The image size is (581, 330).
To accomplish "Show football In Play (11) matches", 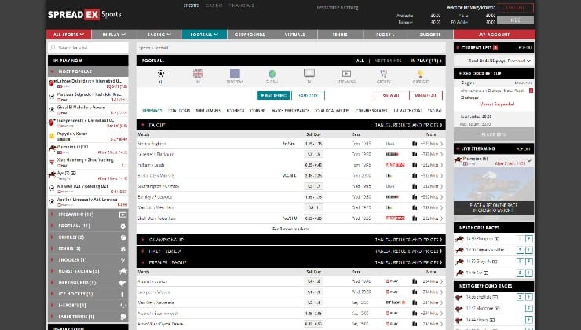I will tap(426, 60).
